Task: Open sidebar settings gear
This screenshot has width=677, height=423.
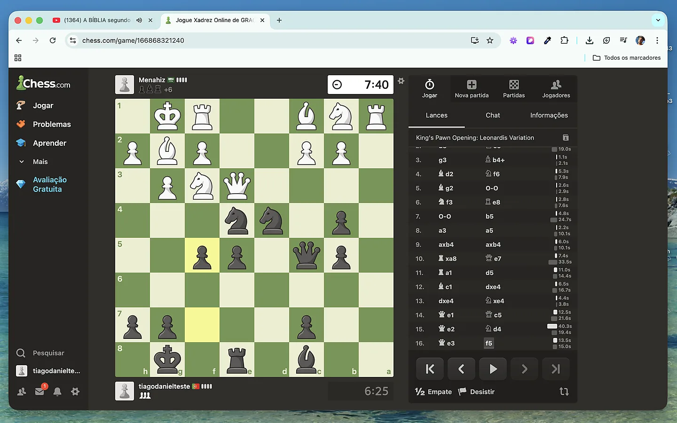Action: tap(75, 392)
